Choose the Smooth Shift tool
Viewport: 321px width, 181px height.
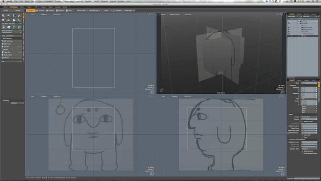pos(12,55)
